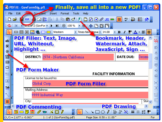Image resolution: width=162 pixels, height=122 pixels.
Task: Run the ABC spell check icon
Action: (126, 19)
